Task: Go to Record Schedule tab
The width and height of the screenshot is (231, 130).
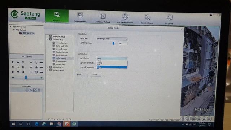Action: pos(147,19)
